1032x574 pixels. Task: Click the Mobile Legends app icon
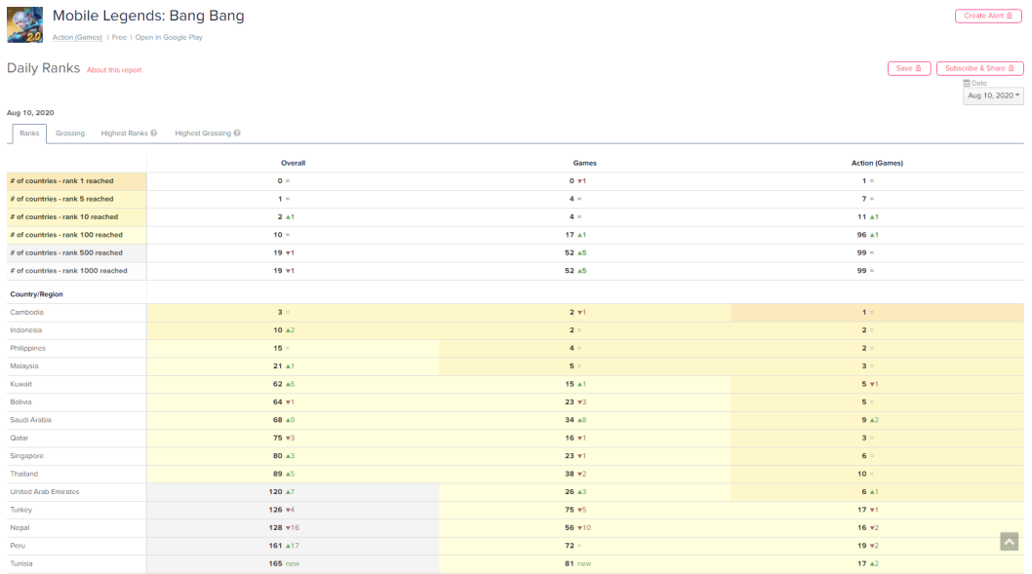pos(25,25)
